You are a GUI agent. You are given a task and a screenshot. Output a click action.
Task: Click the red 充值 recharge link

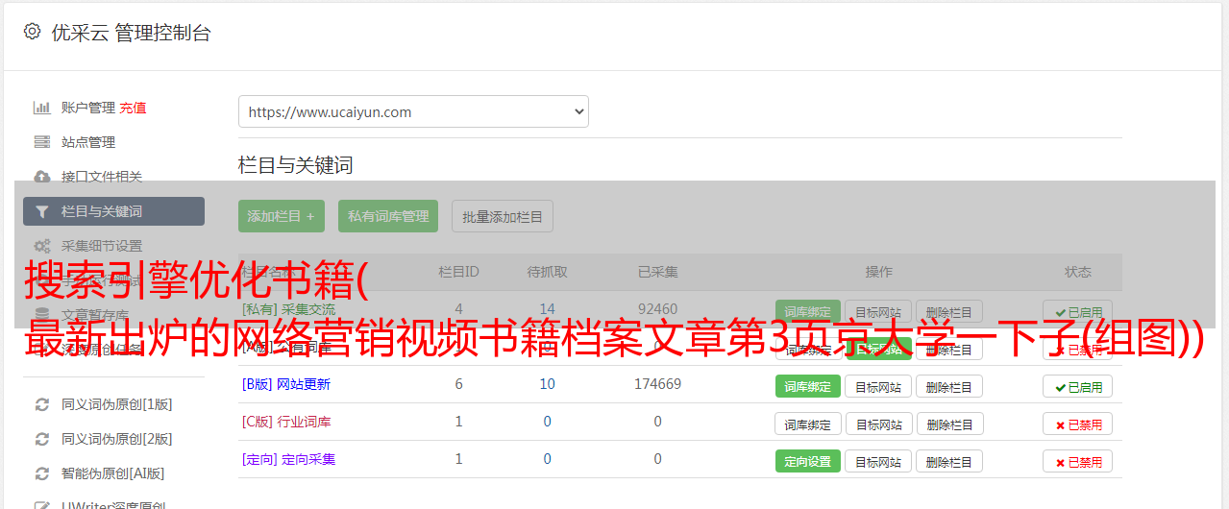point(134,108)
